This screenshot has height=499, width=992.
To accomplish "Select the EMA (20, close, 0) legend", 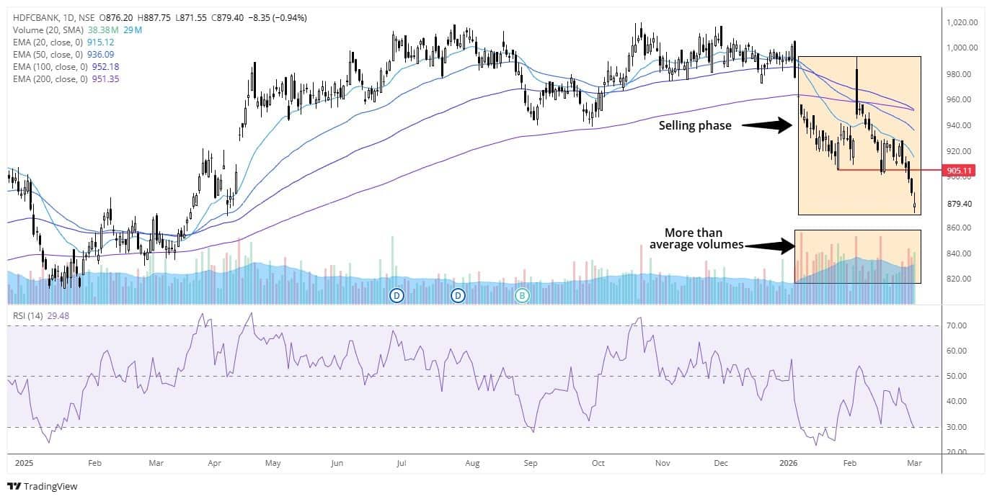I will coord(48,42).
